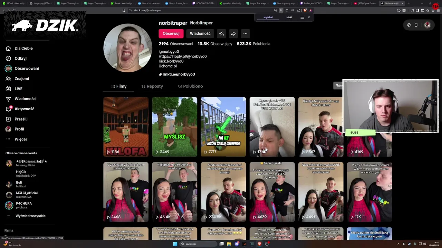Click the Wiadomość message button
Screen dimensions: 442x248
pos(200,33)
